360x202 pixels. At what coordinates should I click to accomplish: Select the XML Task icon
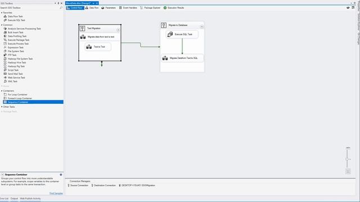(5, 81)
